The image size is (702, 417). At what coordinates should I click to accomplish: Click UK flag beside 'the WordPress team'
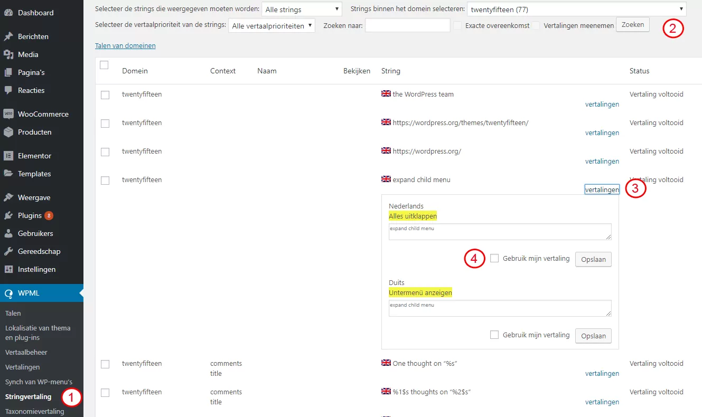point(386,94)
